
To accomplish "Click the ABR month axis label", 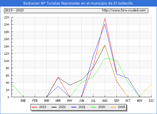I will [58, 101].
